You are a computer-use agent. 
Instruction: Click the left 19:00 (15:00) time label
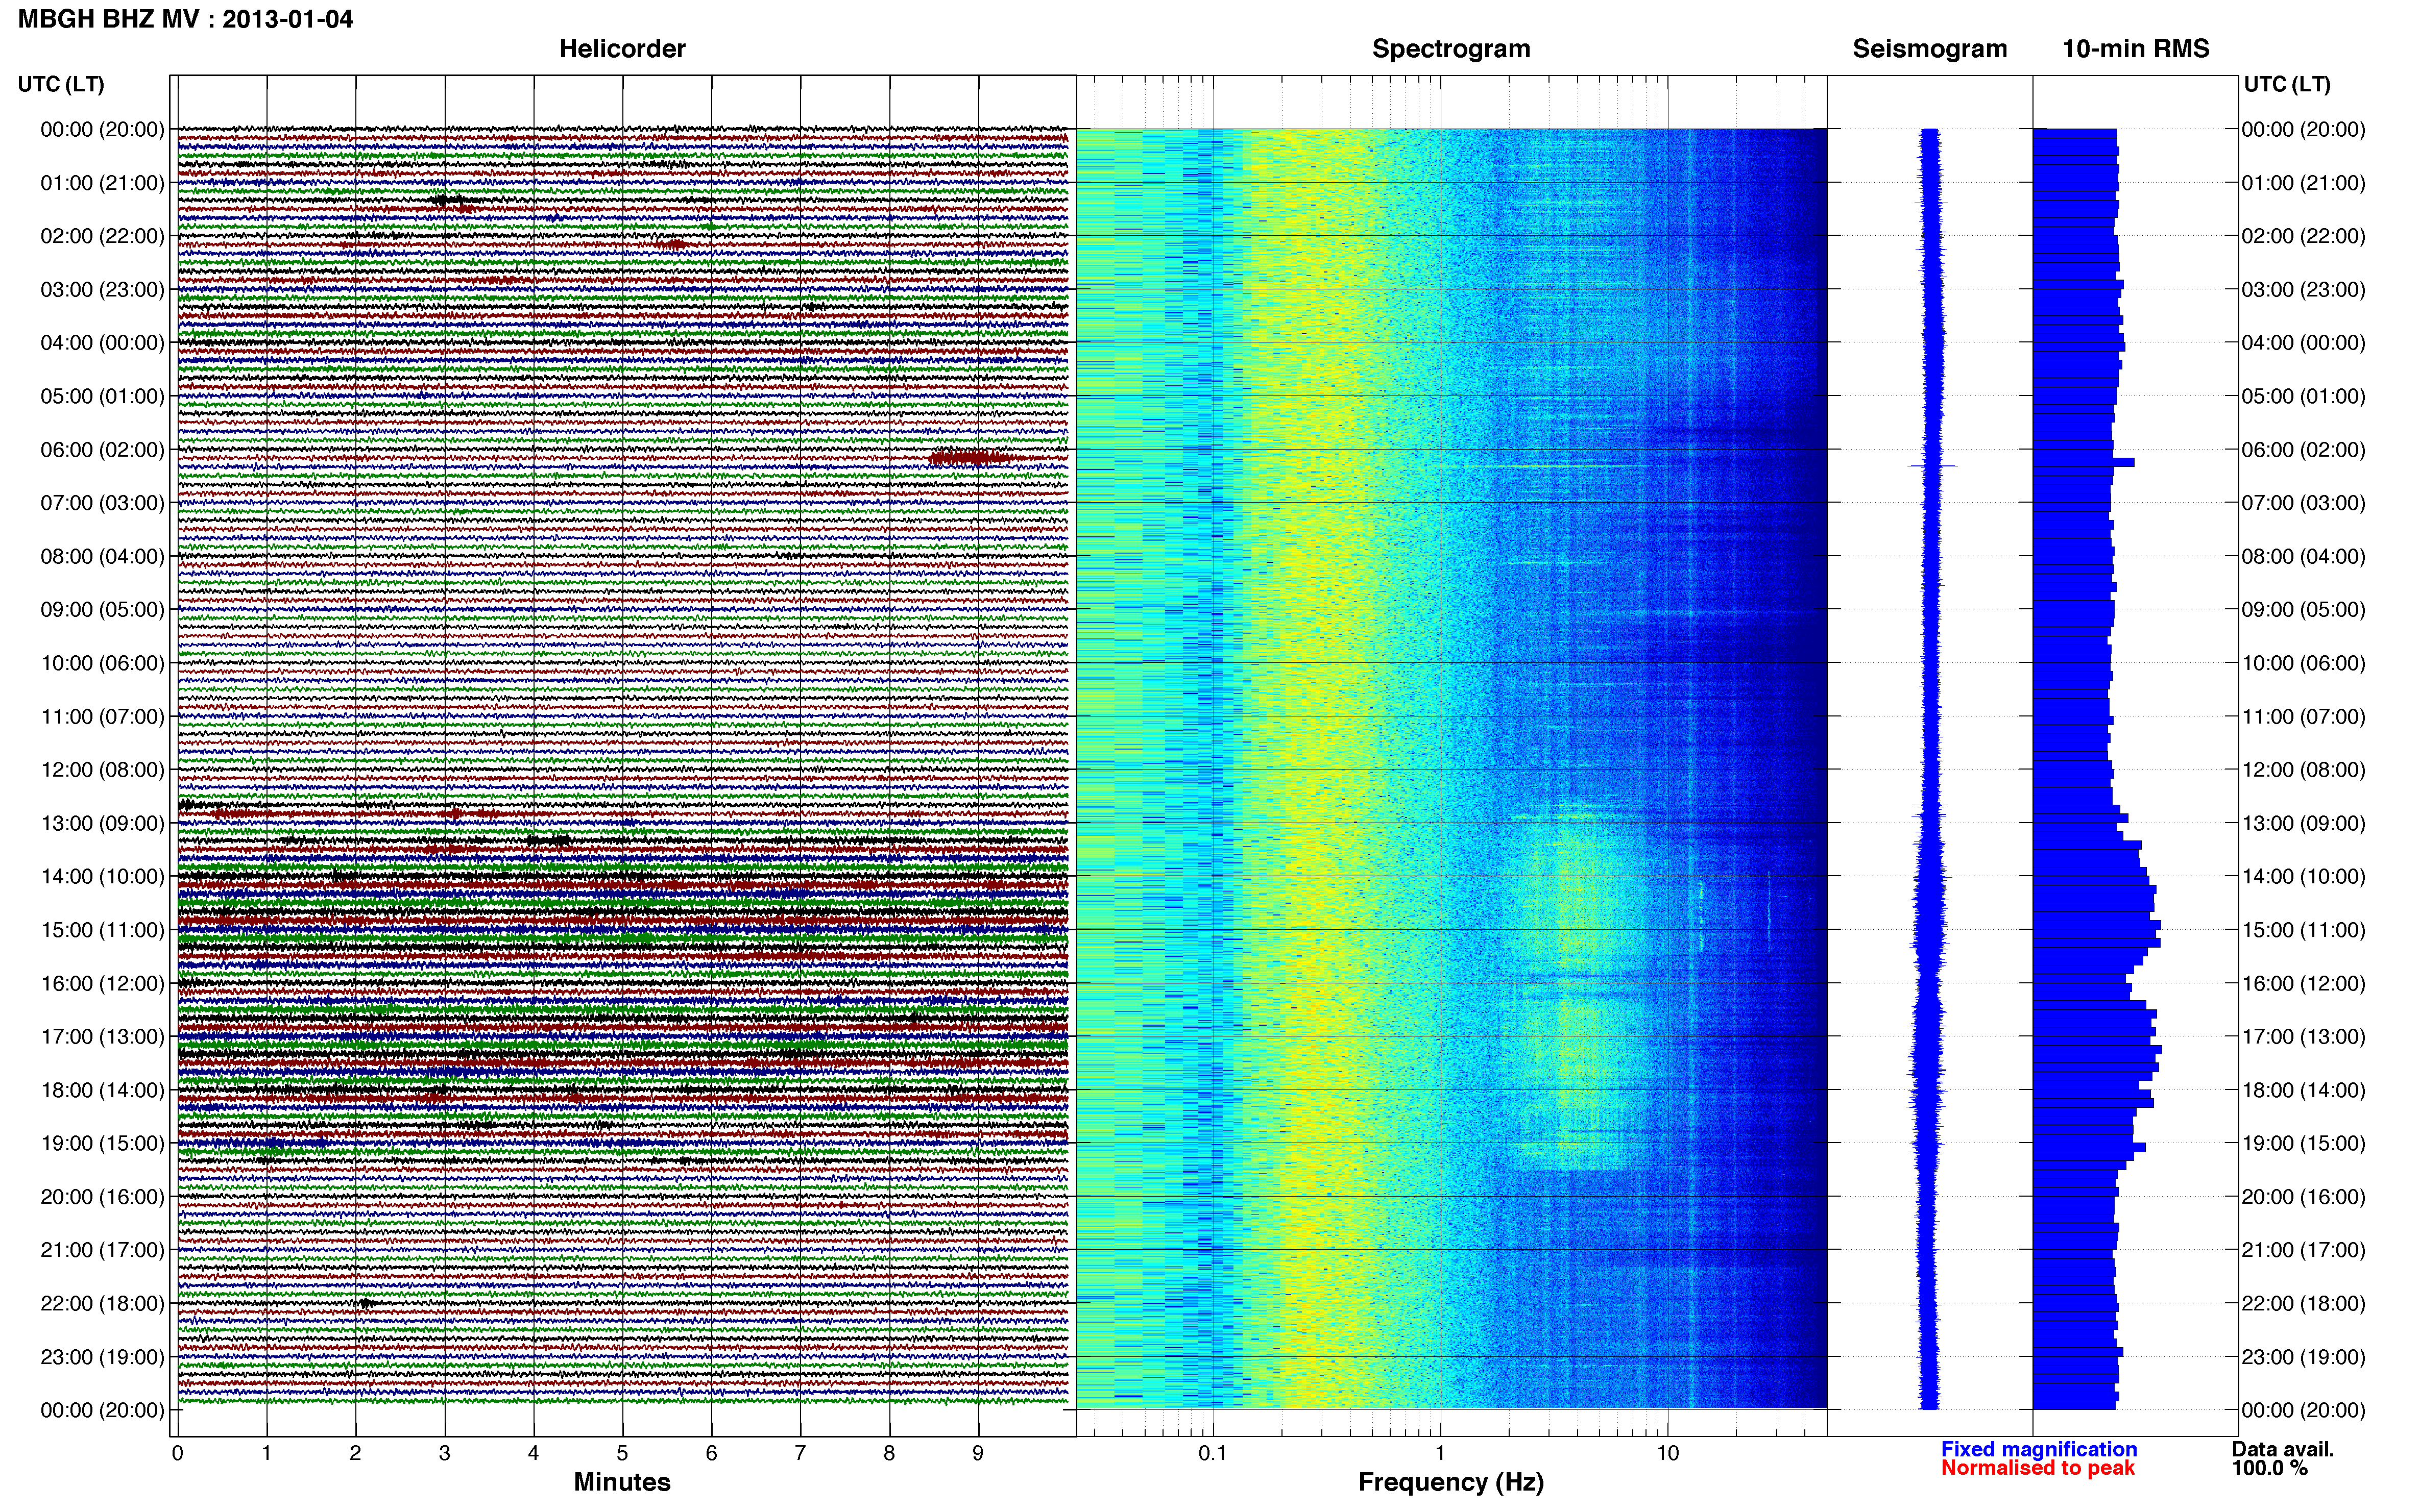click(102, 1143)
